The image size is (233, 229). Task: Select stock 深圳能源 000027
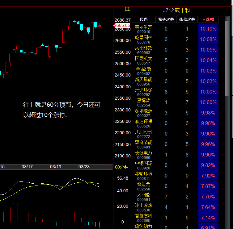click(x=144, y=113)
